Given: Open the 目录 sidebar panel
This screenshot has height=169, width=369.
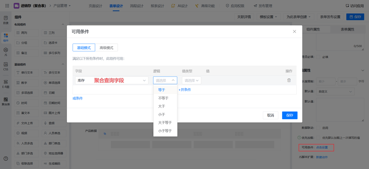Looking at the screenshot, I should tap(6, 20).
